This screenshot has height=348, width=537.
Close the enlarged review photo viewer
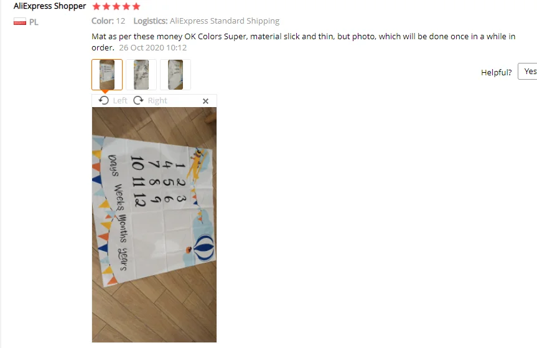(x=205, y=101)
